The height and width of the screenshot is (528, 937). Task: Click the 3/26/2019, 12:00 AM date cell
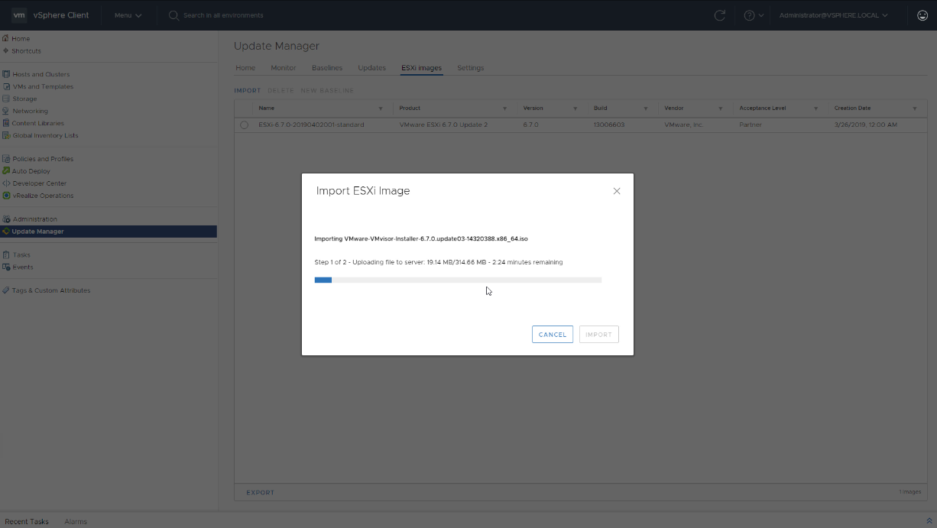tap(866, 125)
